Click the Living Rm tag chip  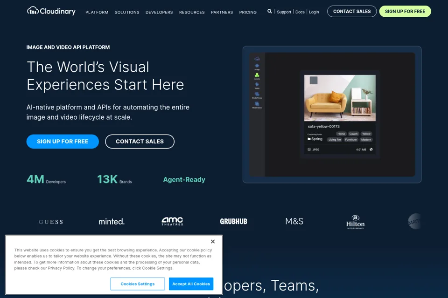pos(335,140)
